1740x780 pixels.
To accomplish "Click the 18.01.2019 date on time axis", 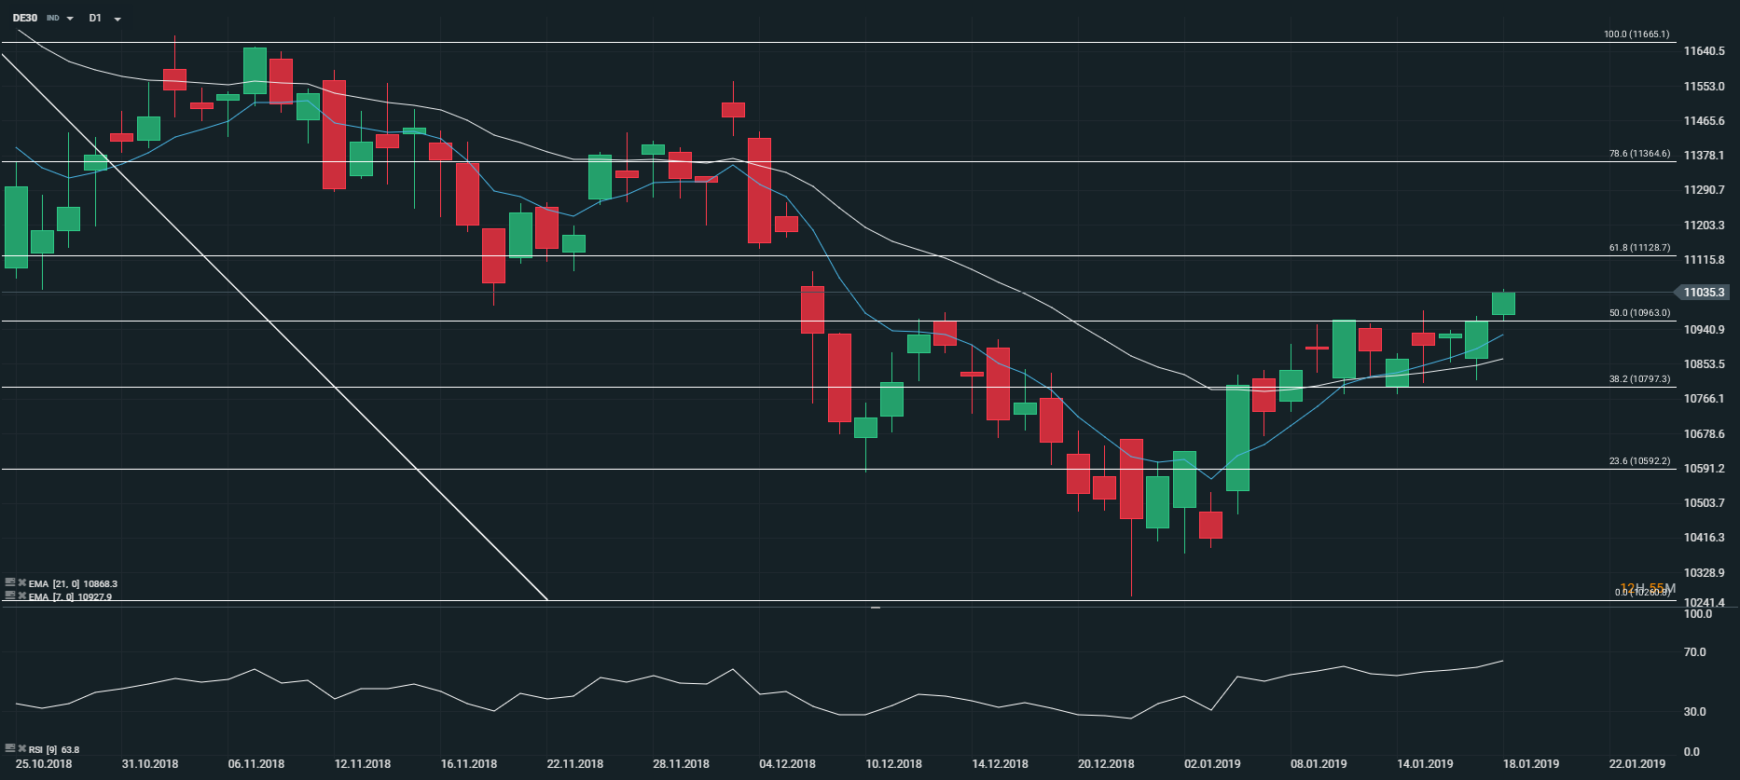I will point(1531,764).
